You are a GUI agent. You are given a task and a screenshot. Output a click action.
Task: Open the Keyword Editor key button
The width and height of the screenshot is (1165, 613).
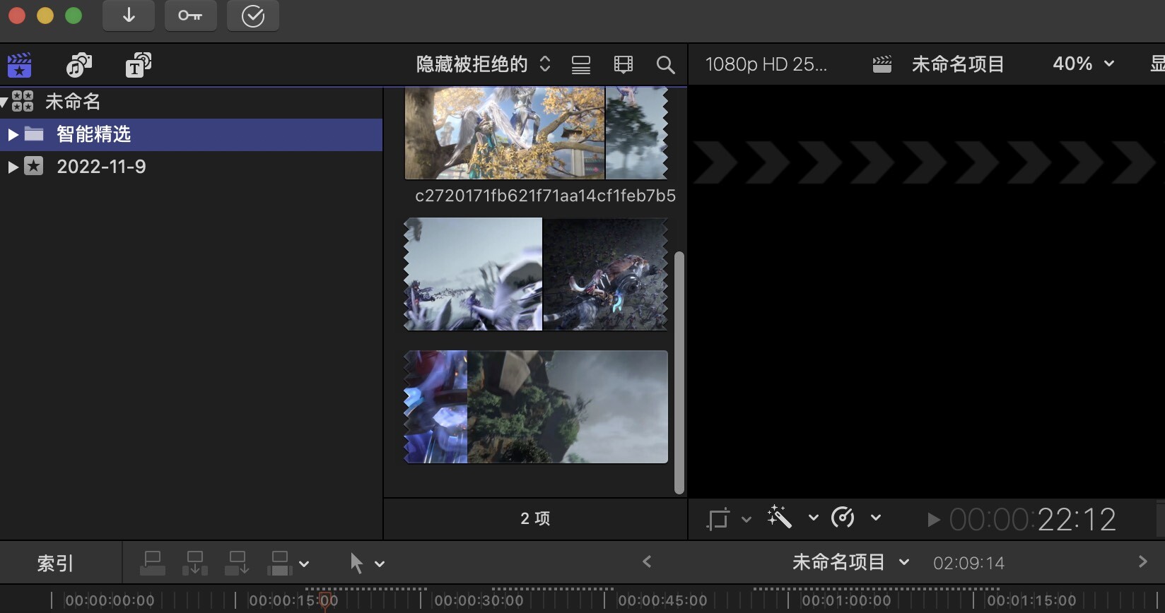[x=190, y=16]
